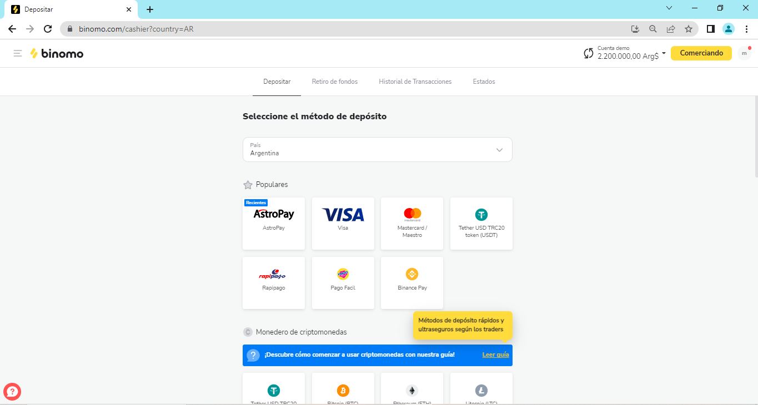Image resolution: width=758 pixels, height=405 pixels.
Task: Open a new browser tab
Action: pos(150,9)
